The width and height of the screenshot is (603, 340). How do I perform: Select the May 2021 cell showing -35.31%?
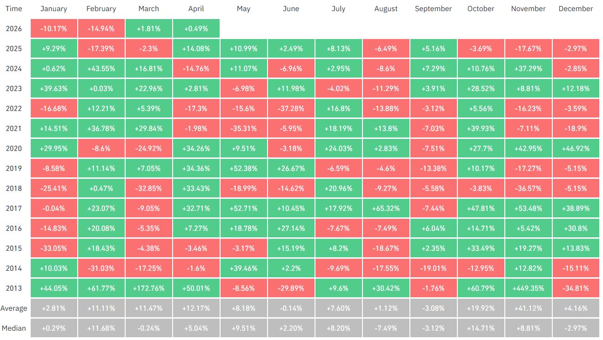point(243,128)
